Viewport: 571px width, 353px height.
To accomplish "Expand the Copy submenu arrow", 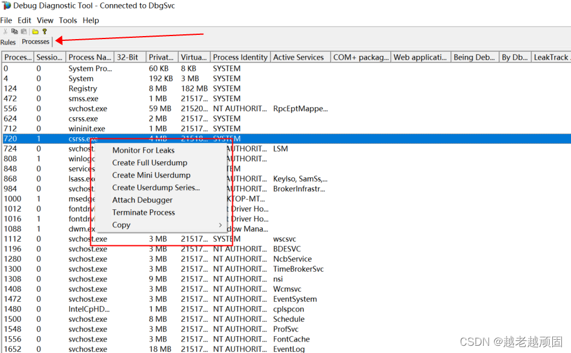I will [220, 225].
